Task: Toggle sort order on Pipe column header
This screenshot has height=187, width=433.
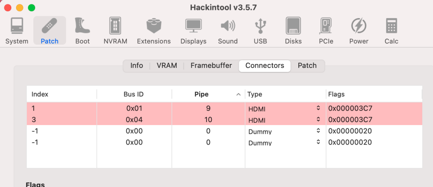Action: pyautogui.click(x=209, y=94)
